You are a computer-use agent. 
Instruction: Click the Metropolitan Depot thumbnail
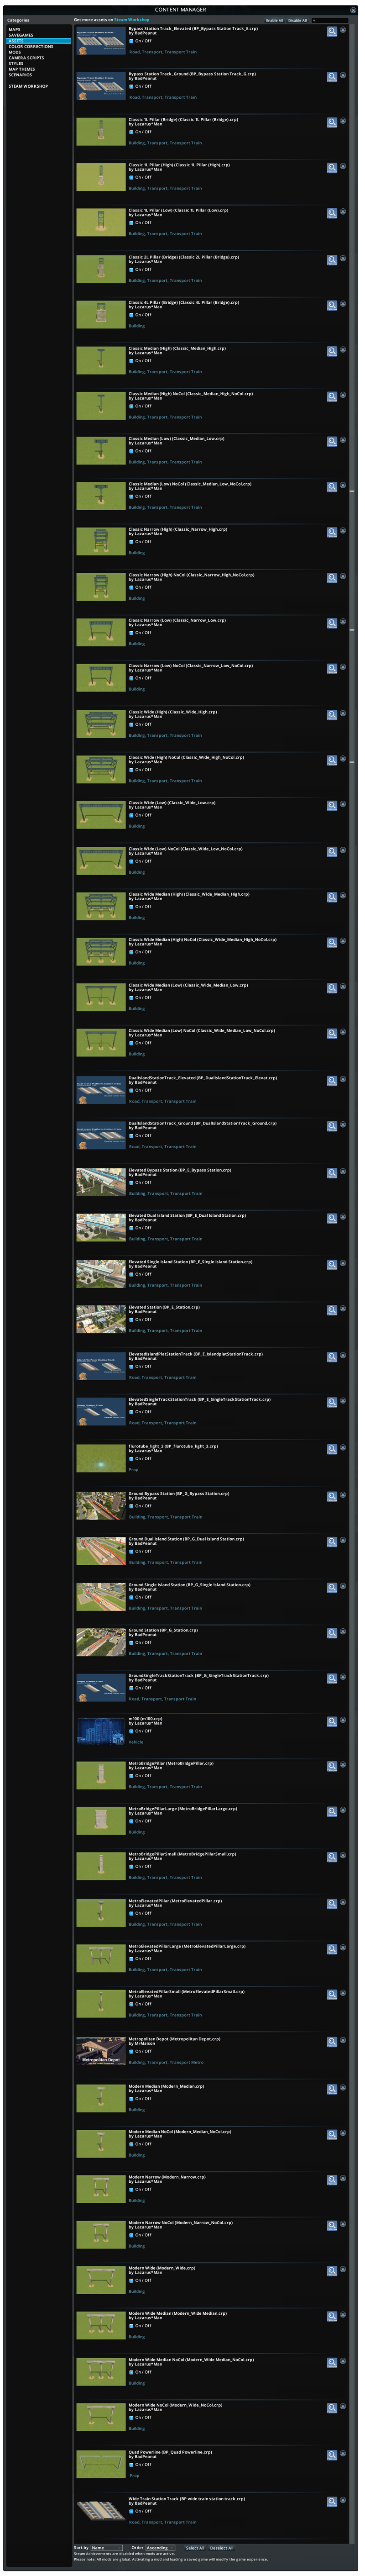101,2051
